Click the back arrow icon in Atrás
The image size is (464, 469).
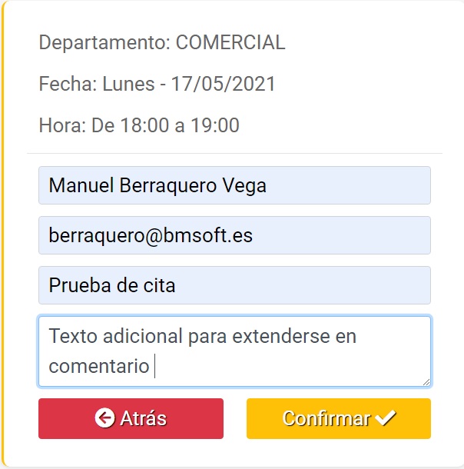104,418
